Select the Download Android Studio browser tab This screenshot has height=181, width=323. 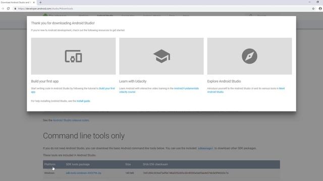[x=18, y=3]
